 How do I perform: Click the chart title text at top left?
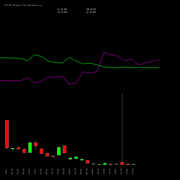[x=23, y=5]
